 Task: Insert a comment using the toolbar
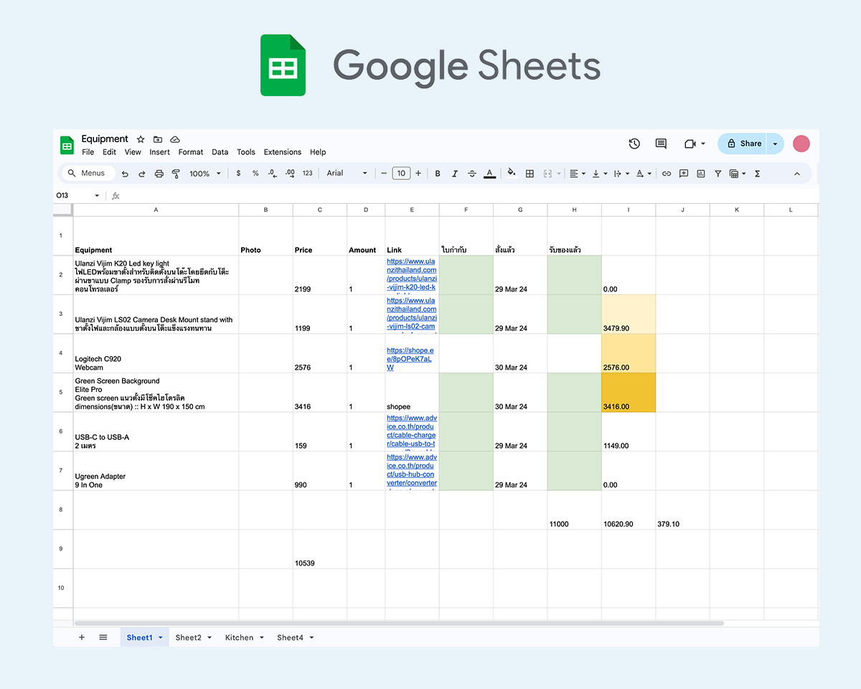pos(683,173)
